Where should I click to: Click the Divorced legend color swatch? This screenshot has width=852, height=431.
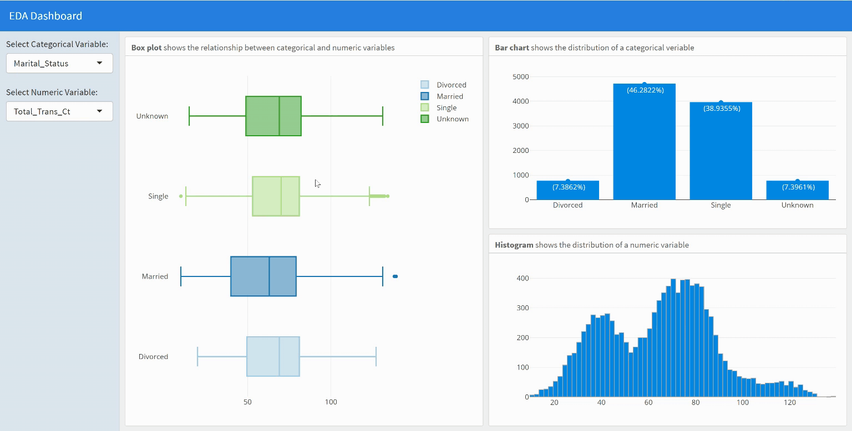tap(424, 84)
